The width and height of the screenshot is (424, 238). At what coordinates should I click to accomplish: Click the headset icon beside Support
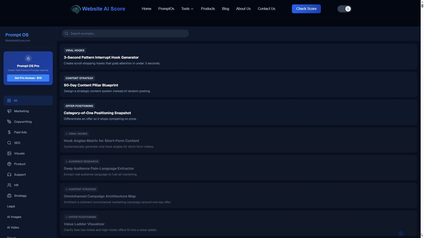click(x=9, y=175)
